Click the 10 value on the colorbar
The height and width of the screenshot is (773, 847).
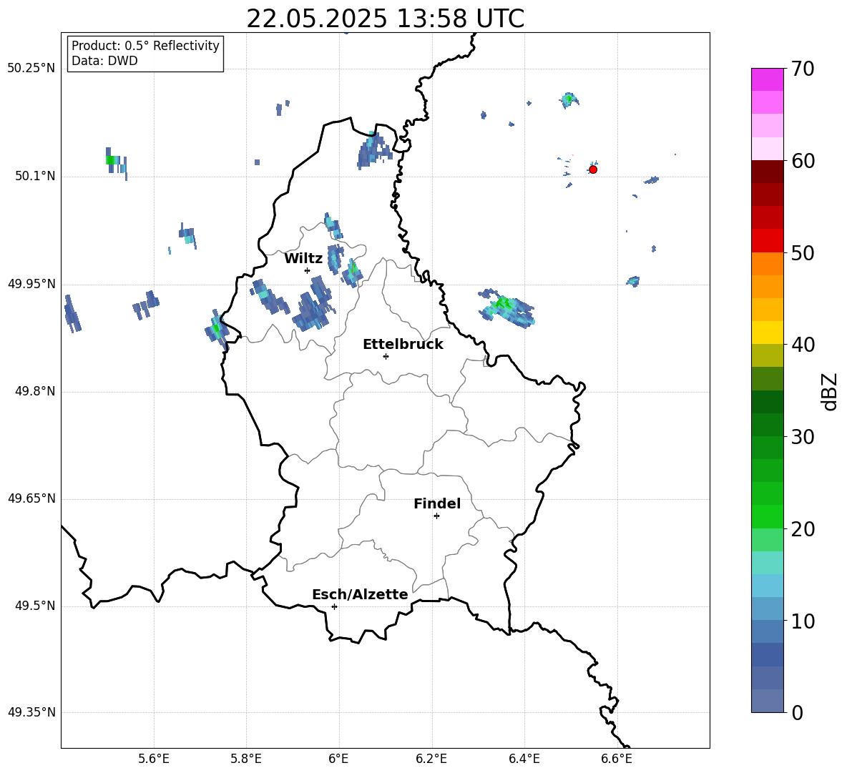pyautogui.click(x=803, y=621)
